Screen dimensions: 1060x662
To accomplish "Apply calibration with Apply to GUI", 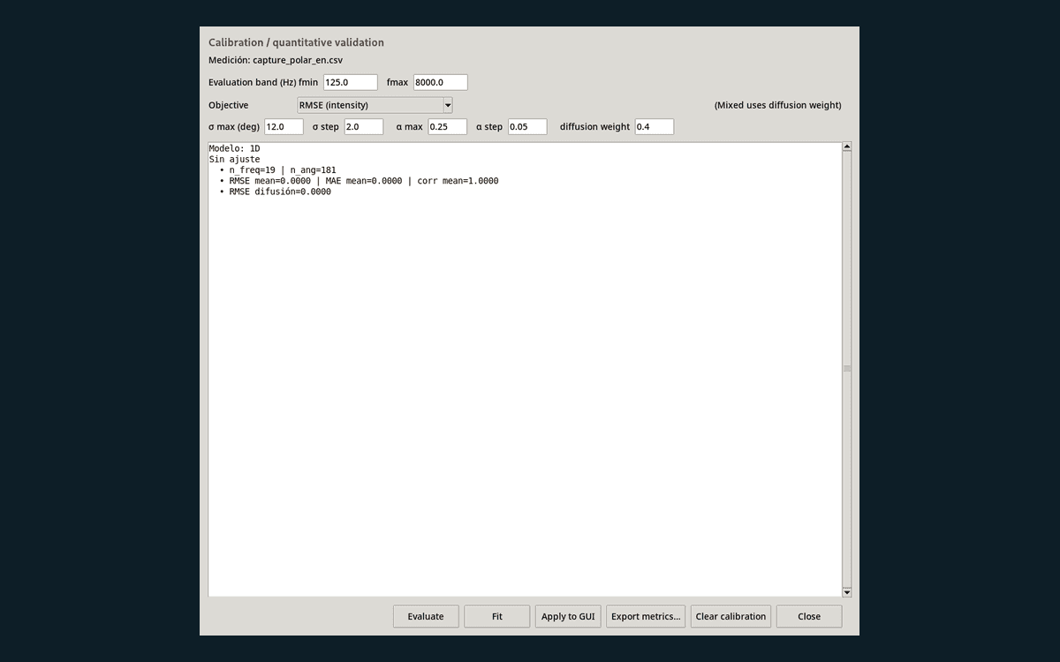I will point(568,616).
